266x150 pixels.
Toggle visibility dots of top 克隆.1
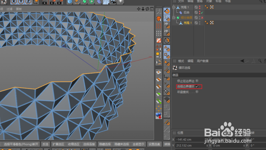coord(200,7)
